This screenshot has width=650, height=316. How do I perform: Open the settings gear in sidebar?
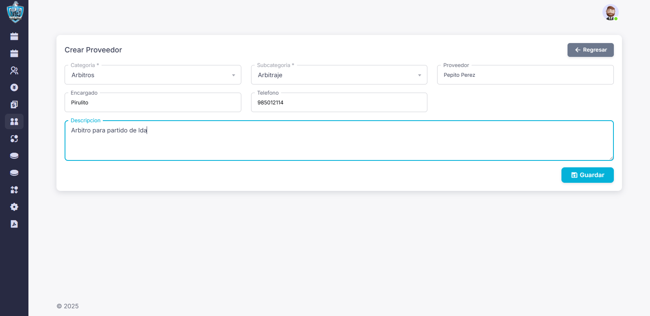pos(14,207)
